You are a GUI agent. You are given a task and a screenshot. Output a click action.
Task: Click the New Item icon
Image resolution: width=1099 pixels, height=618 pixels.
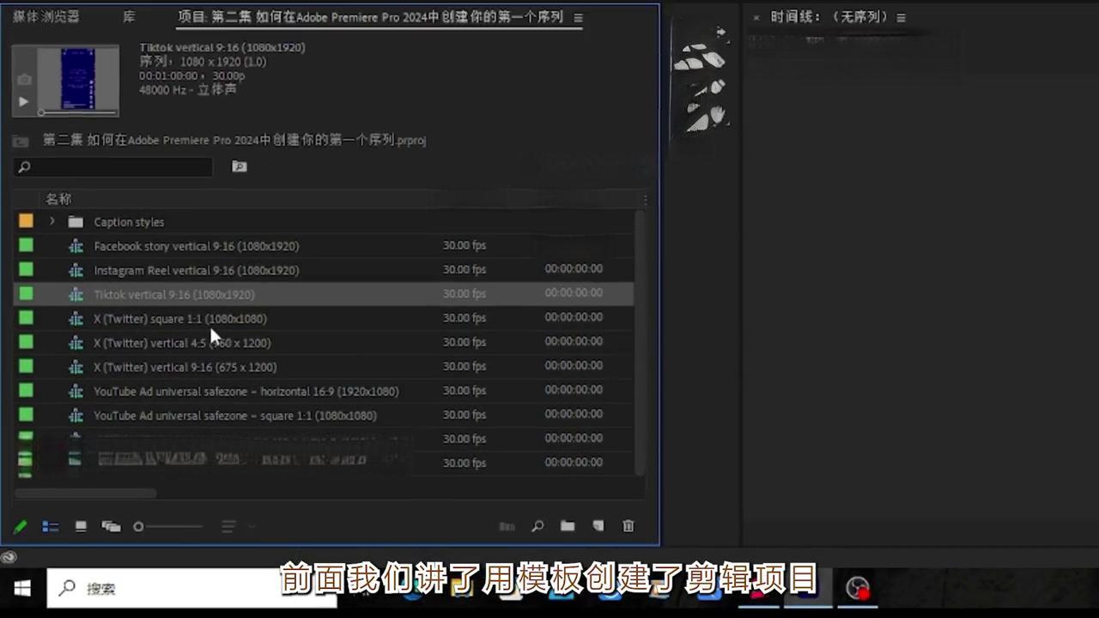click(598, 526)
